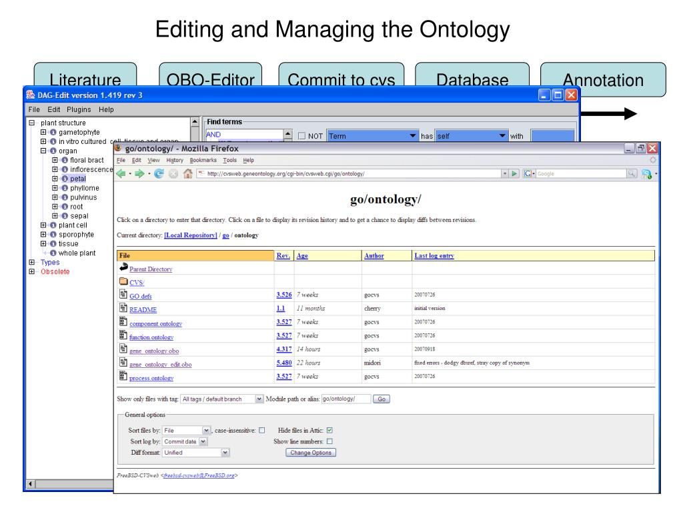Click the gene_ontology.obo file icon
Viewport: 683px width, 512px height.
(x=123, y=349)
